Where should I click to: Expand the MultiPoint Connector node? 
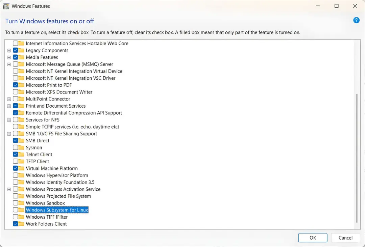(x=9, y=99)
